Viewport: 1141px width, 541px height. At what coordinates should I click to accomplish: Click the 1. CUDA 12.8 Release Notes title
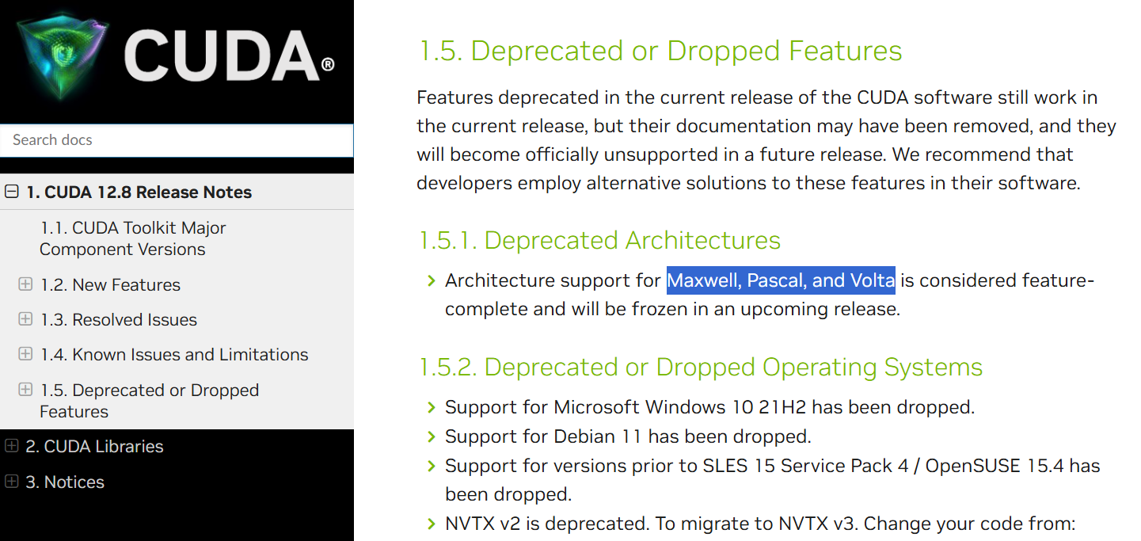[139, 192]
